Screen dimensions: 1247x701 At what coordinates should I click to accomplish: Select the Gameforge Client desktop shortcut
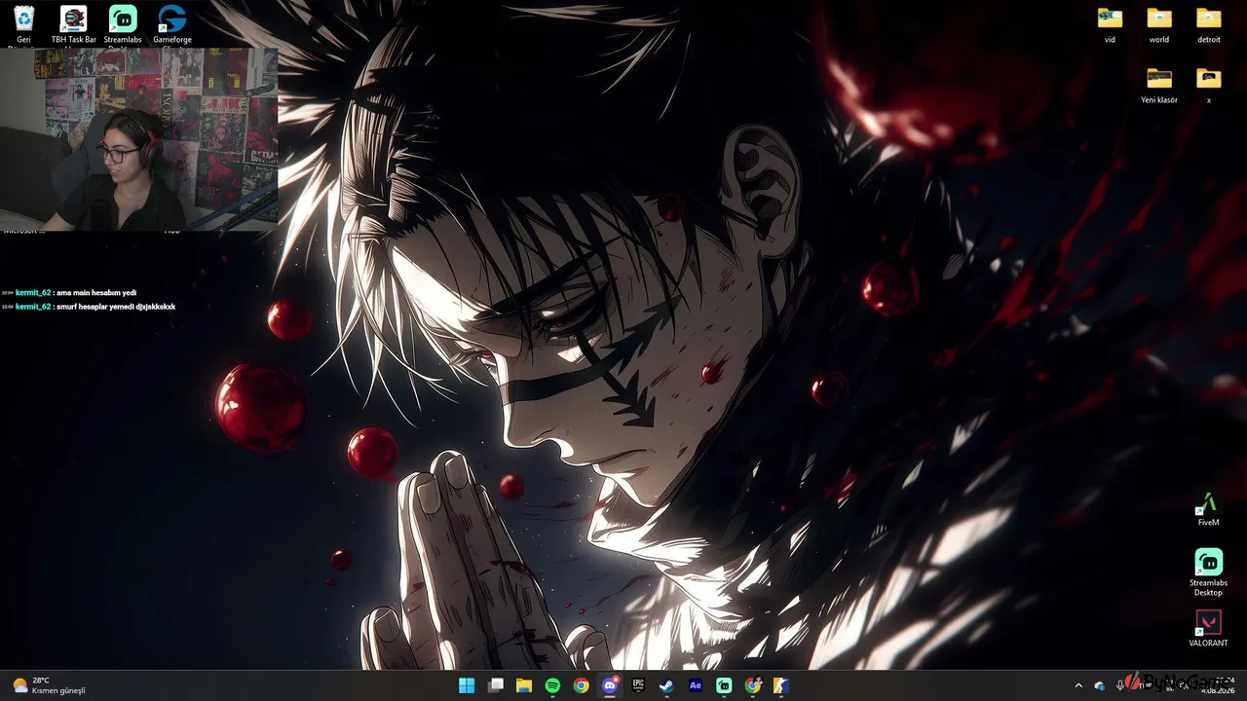coord(172,23)
